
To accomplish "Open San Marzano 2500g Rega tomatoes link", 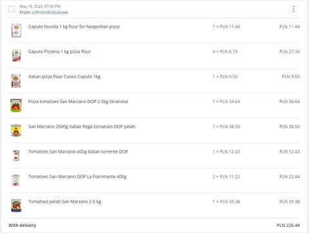I will click(x=82, y=126).
